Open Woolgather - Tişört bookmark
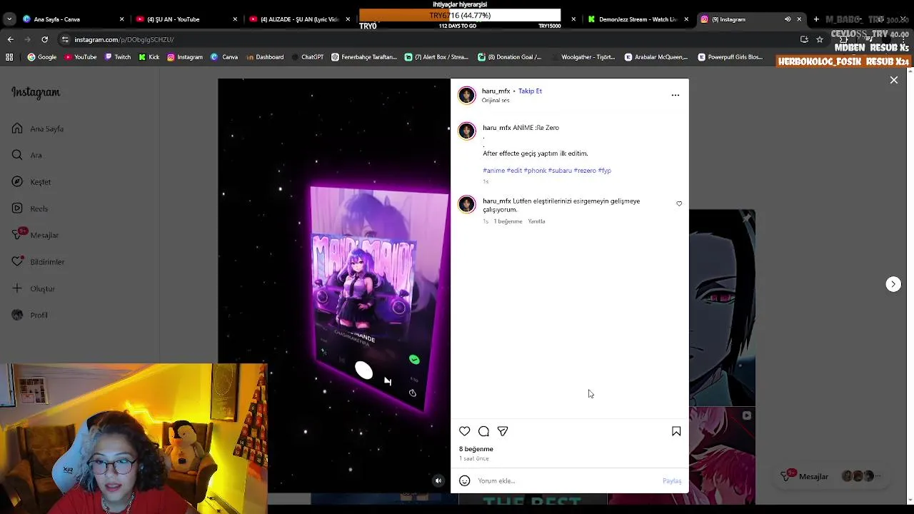914x514 pixels. tap(583, 57)
